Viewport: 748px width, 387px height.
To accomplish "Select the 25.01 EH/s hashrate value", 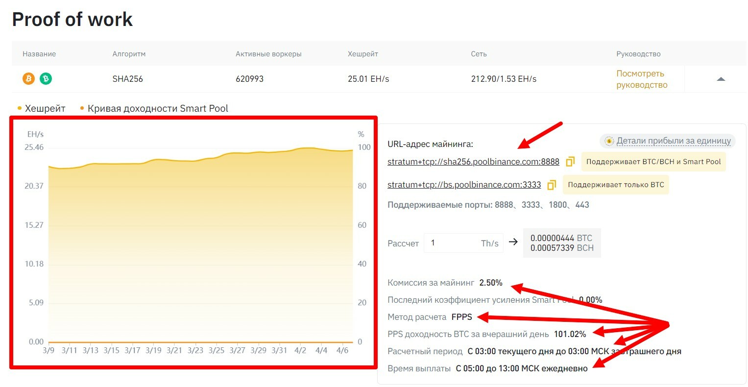I will (368, 79).
